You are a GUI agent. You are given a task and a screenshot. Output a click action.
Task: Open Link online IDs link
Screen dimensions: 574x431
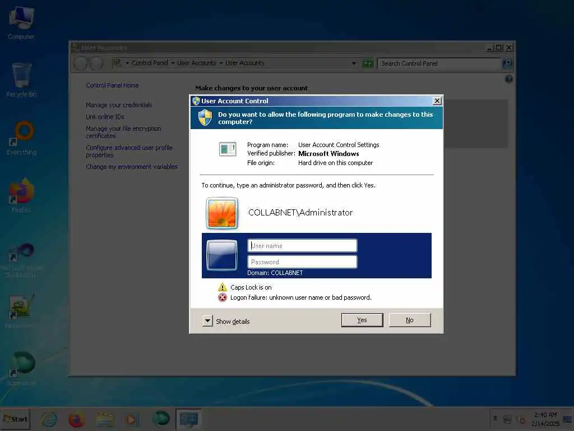pos(105,117)
